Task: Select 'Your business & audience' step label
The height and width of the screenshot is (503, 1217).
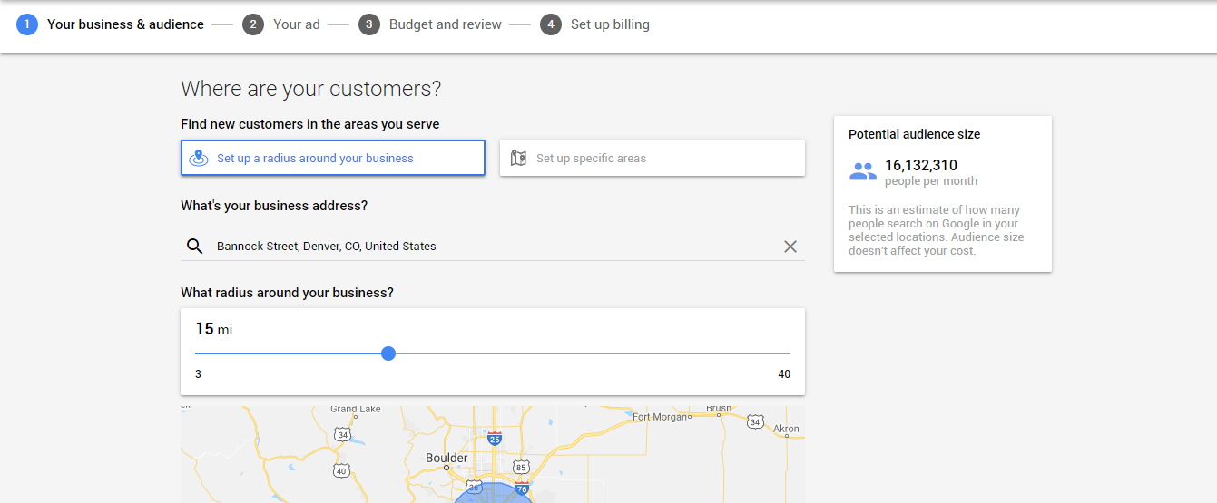Action: point(125,24)
